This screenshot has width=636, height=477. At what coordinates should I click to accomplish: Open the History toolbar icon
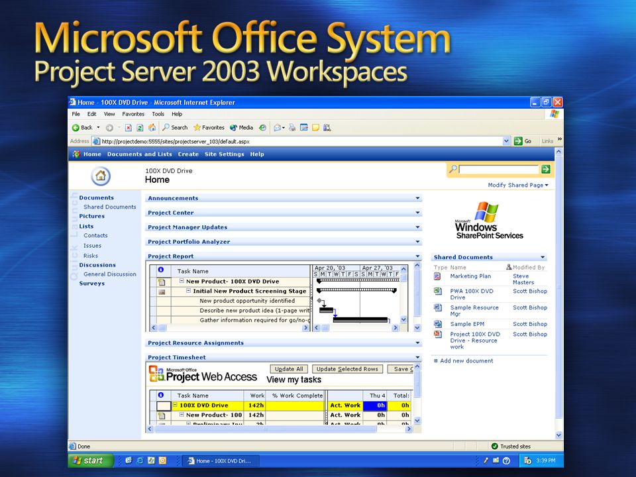point(263,128)
